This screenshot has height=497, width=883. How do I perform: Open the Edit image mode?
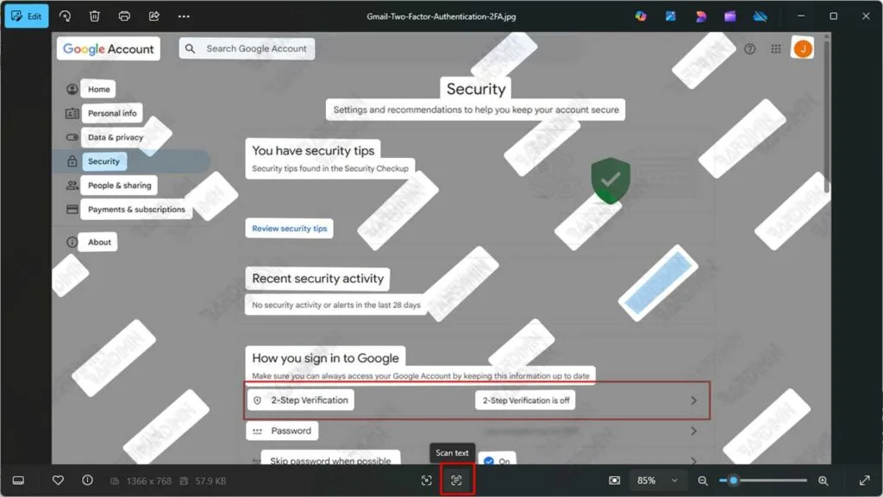coord(27,16)
